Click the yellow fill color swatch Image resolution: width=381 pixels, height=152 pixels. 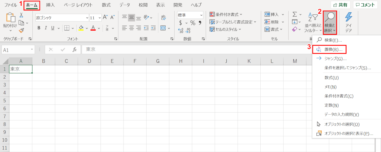81,28
